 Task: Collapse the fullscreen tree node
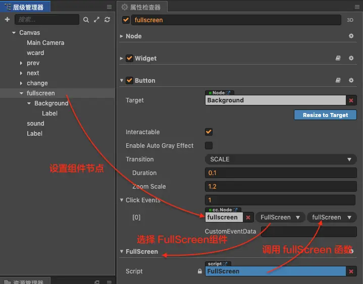point(21,93)
